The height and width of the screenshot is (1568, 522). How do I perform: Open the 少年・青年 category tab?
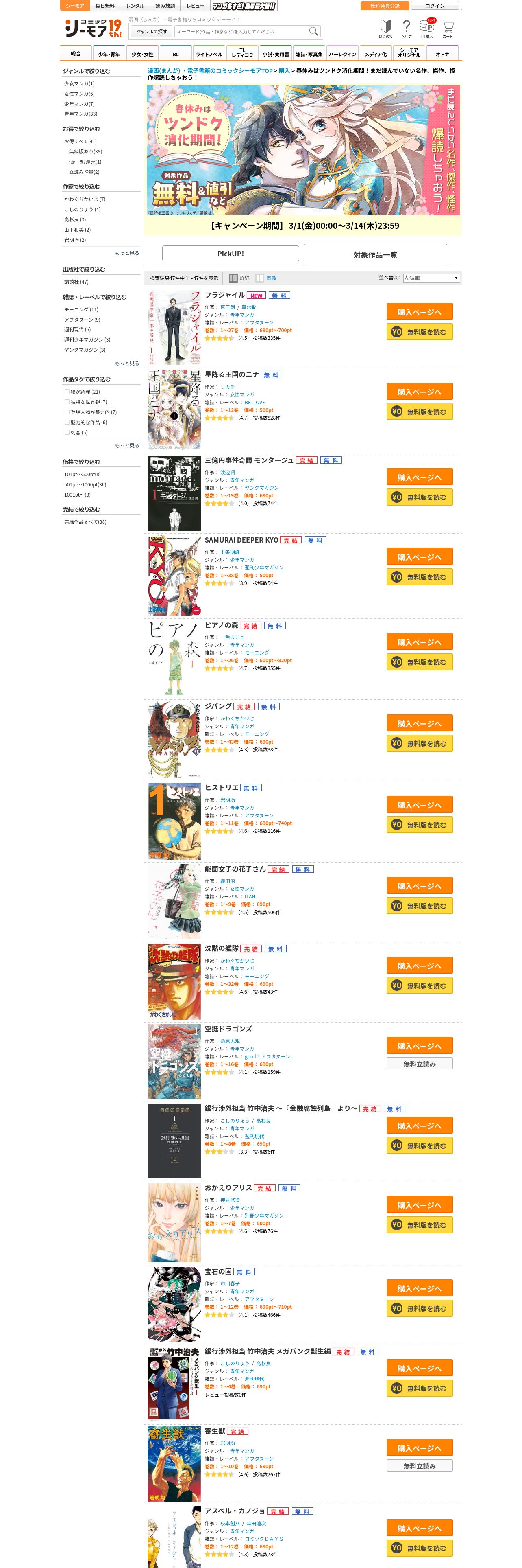pyautogui.click(x=109, y=54)
